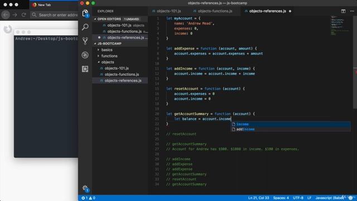This screenshot has height=201, width=357.
Task: Choose the 'addIncome' autocomplete suggestion
Action: pos(291,129)
